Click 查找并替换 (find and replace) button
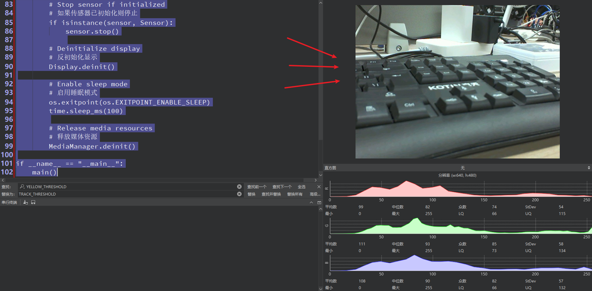This screenshot has width=592, height=291. (271, 194)
